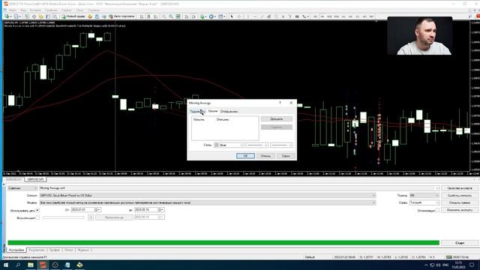480x270 pixels.
Task: Open the expert properties button
Action: [x=460, y=188]
